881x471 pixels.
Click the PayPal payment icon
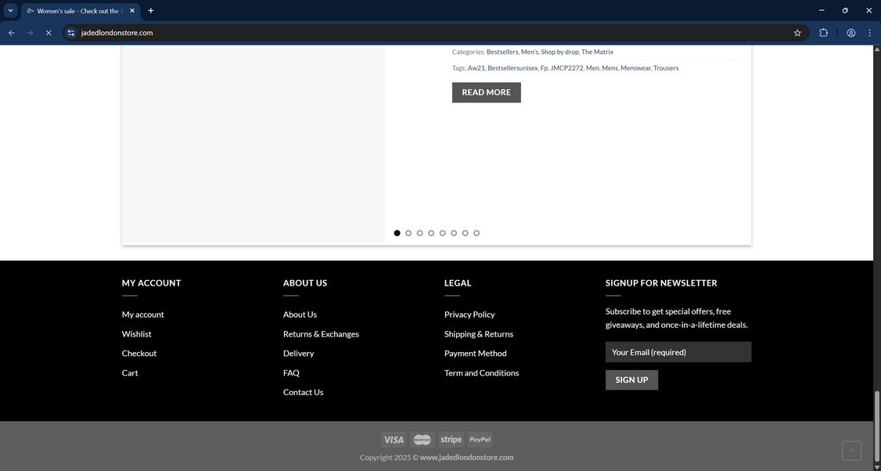click(x=480, y=440)
